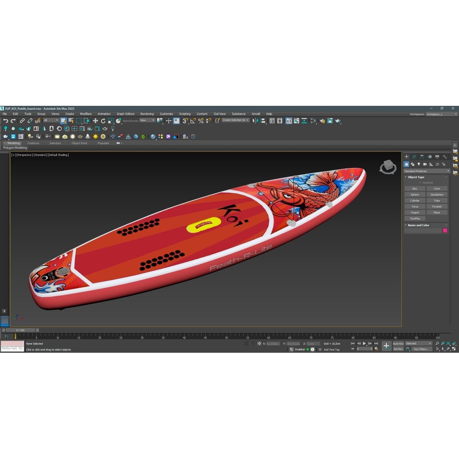Open the Rendering menu
Image resolution: width=459 pixels, height=459 pixels.
click(147, 114)
